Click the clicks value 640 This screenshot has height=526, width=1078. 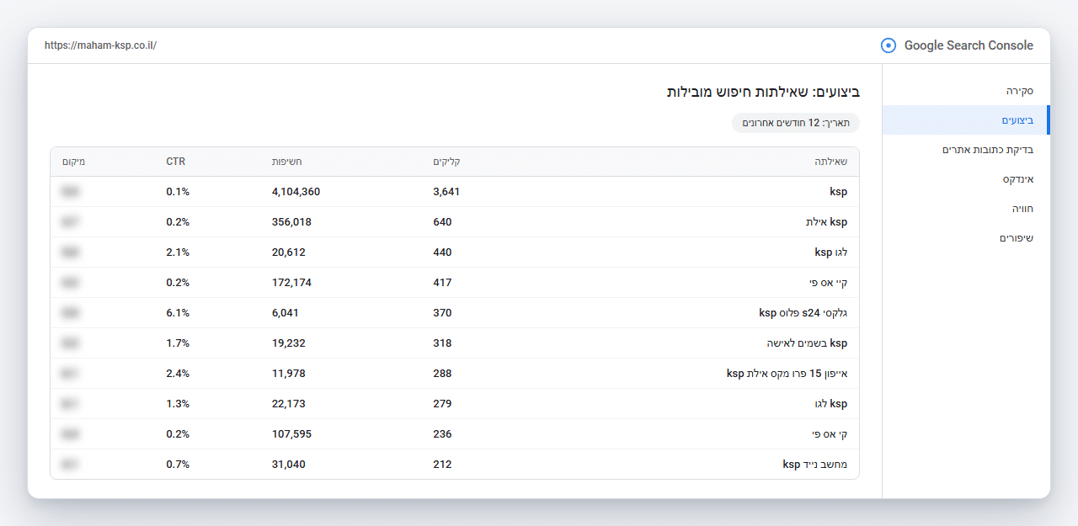click(442, 222)
